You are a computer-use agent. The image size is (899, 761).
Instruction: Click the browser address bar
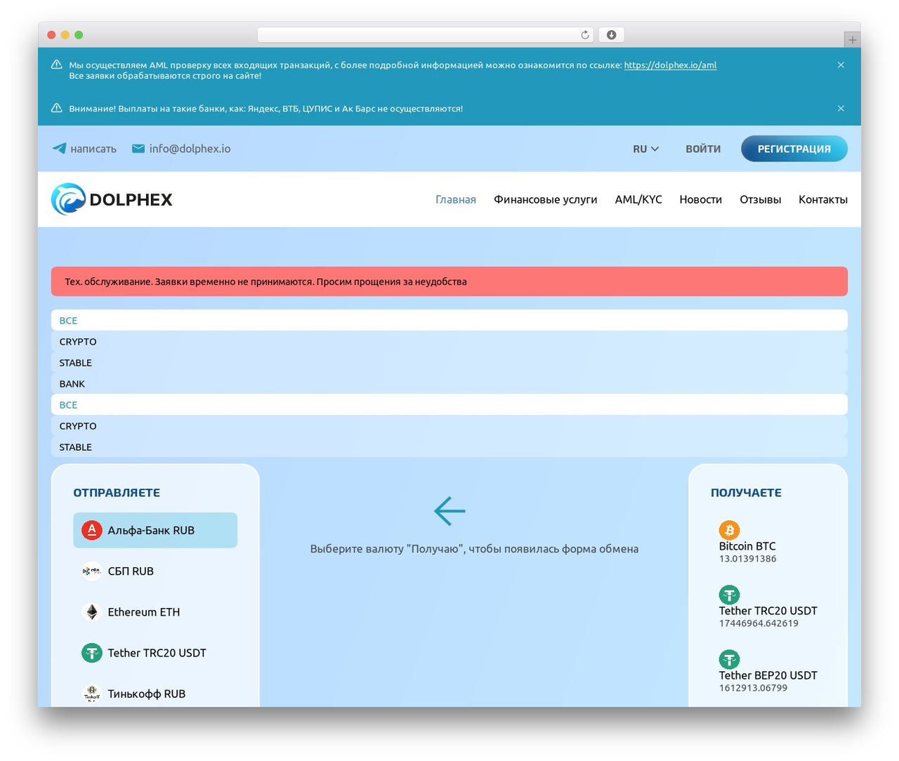click(x=425, y=35)
